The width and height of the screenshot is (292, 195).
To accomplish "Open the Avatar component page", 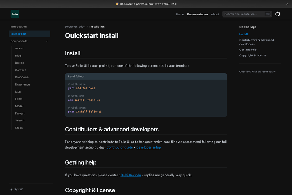I will tap(19, 48).
